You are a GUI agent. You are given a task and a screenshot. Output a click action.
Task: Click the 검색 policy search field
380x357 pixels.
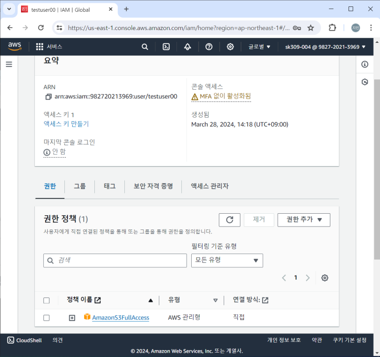(115, 260)
